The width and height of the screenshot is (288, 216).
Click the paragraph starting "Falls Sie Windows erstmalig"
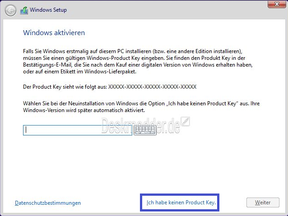tap(138, 61)
